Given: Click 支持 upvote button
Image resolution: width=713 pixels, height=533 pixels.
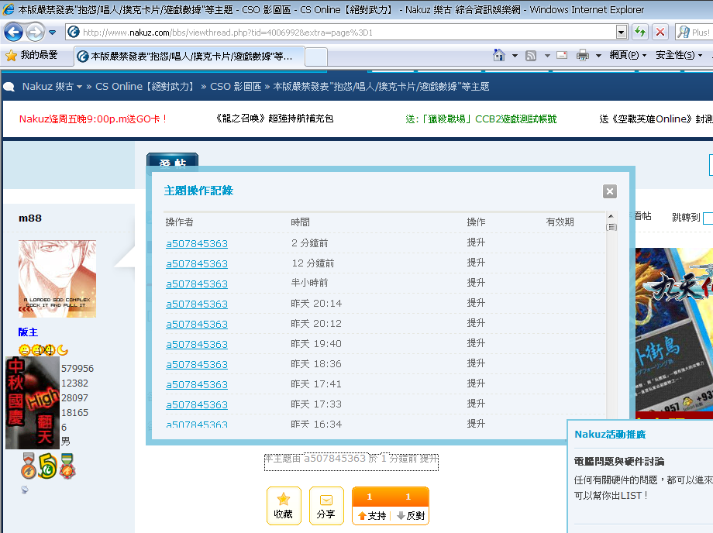Looking at the screenshot, I should (x=370, y=514).
